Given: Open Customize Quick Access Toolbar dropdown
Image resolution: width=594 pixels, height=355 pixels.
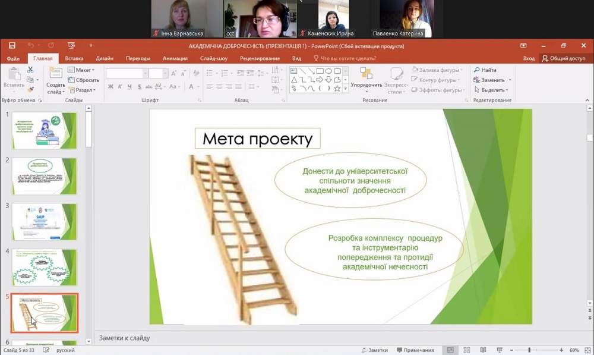Looking at the screenshot, I should point(91,46).
